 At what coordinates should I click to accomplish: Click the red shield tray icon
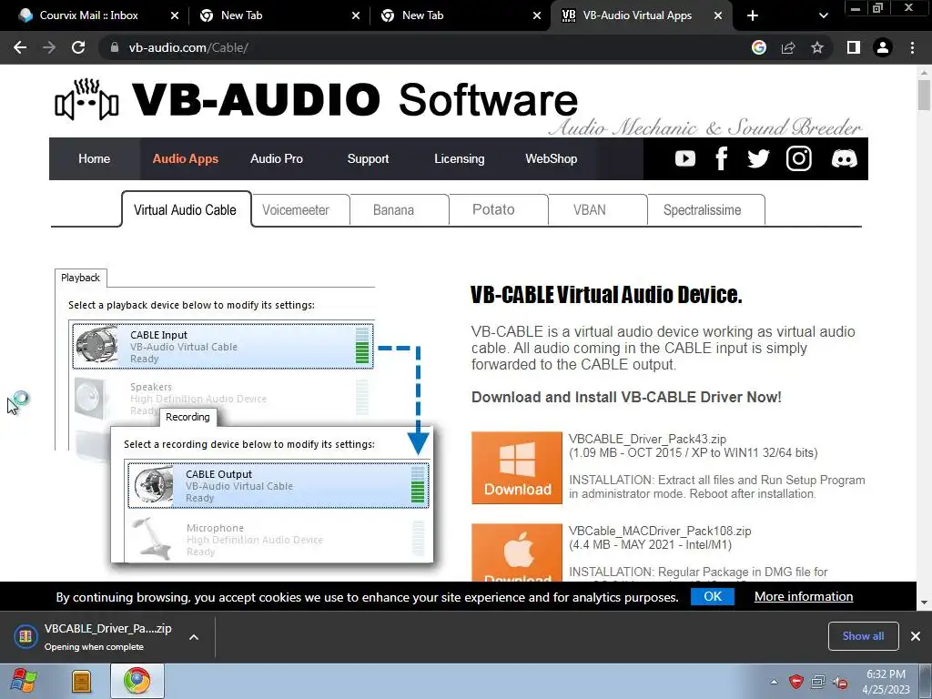795,682
